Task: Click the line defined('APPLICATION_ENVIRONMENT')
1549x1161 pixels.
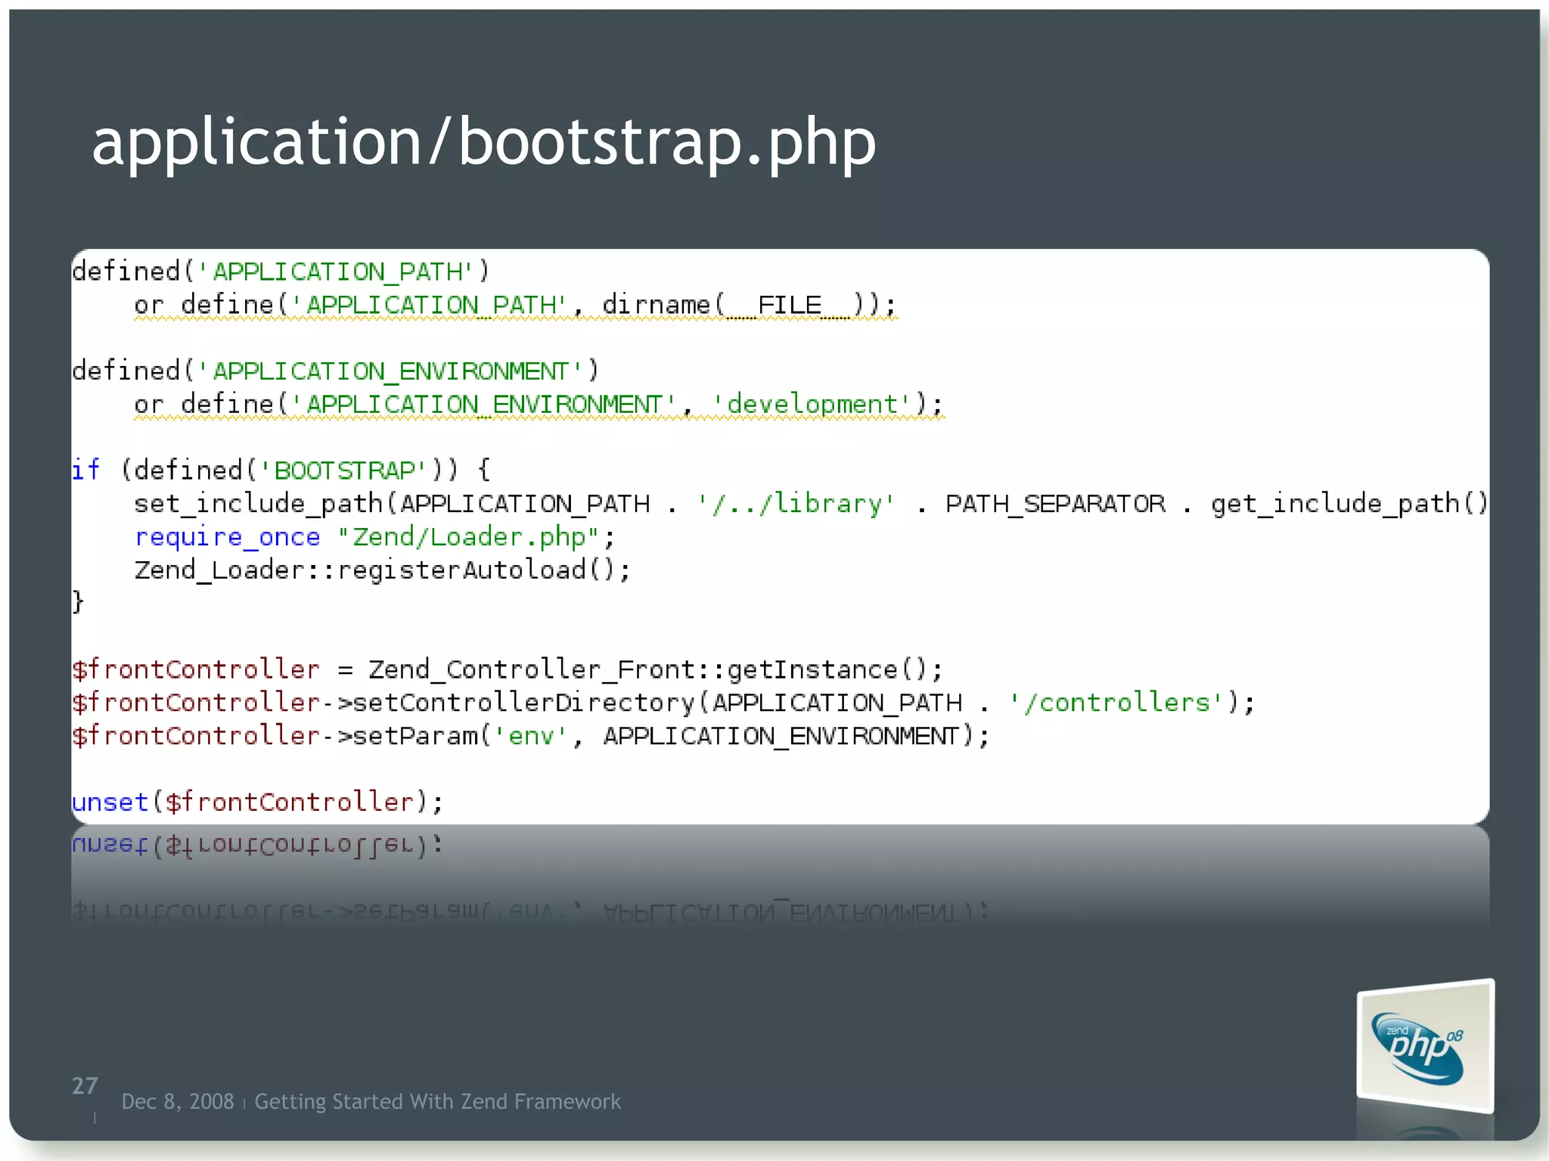Action: tap(335, 371)
